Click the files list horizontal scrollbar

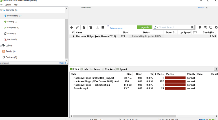(x=124, y=116)
